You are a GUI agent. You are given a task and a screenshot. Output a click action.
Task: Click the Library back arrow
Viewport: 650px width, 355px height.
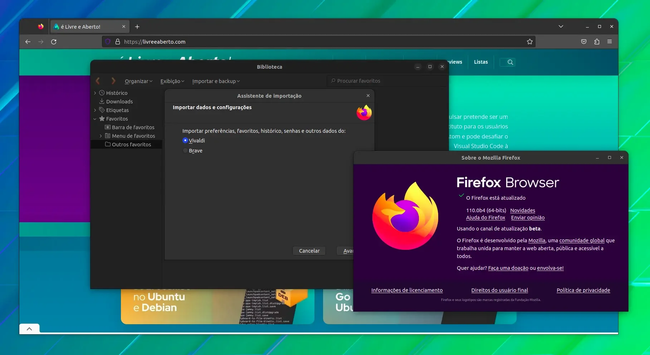click(98, 81)
